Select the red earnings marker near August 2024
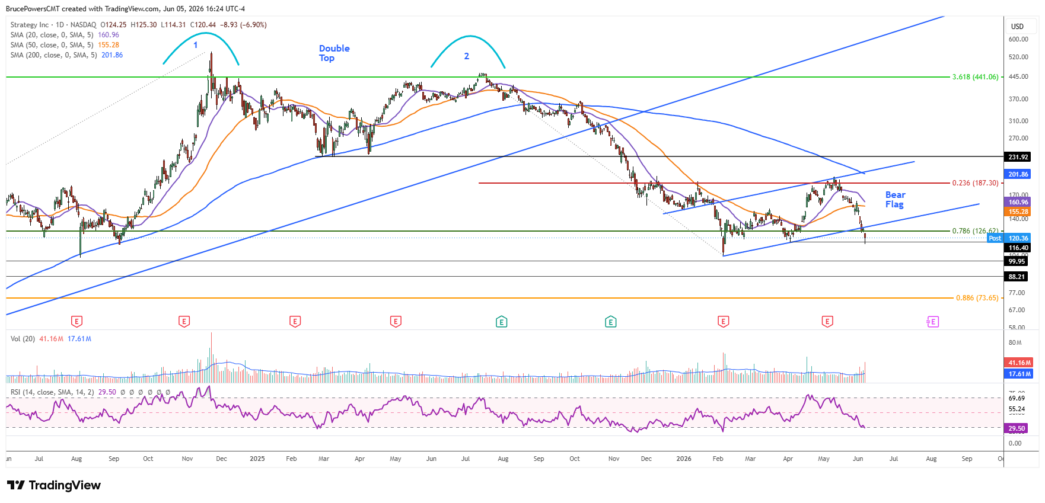The width and height of the screenshot is (1045, 503). pyautogui.click(x=77, y=322)
